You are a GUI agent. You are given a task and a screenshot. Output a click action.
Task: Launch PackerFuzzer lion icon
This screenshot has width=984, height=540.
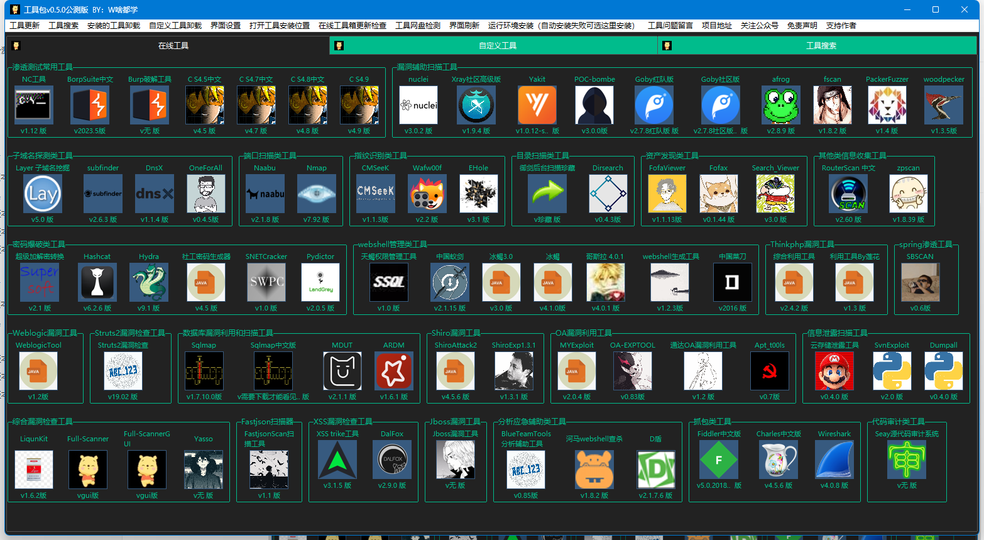click(887, 105)
